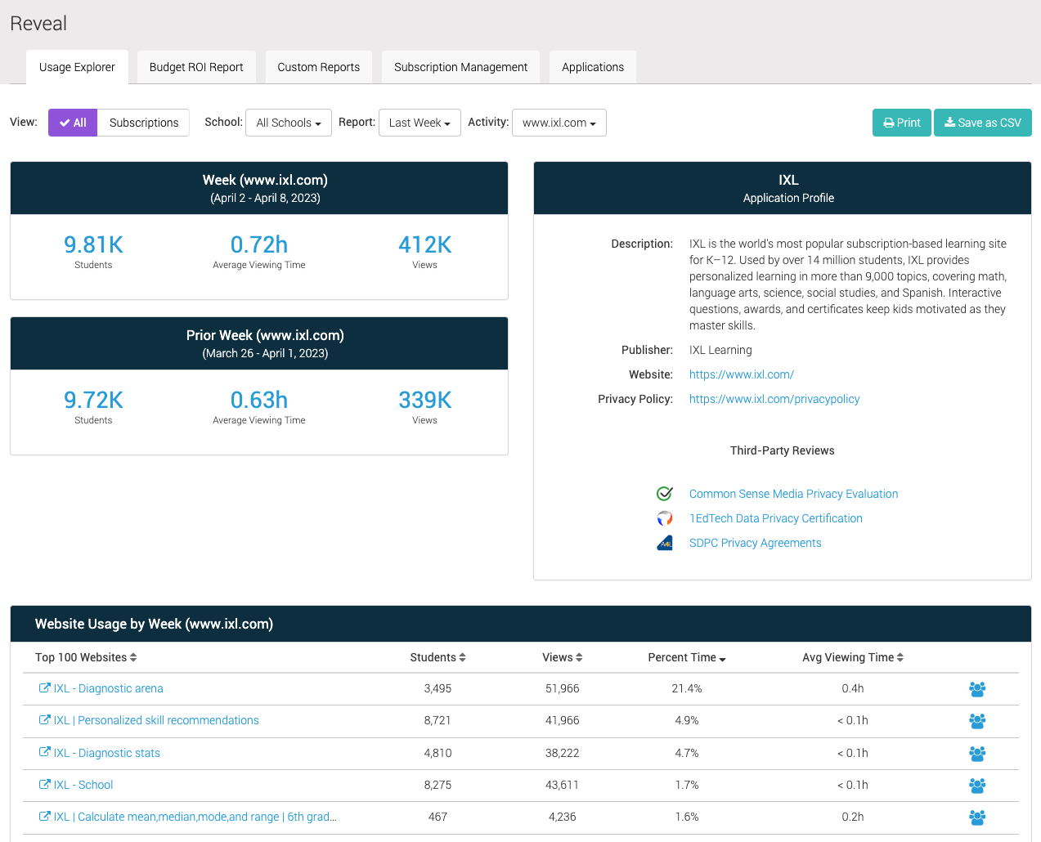Open the Custom Reports tab

click(319, 67)
